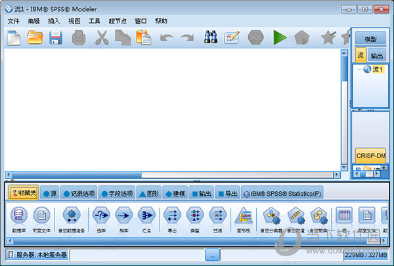
Task: Pick the 样本 (Sample) node in the palette
Action: (124, 215)
